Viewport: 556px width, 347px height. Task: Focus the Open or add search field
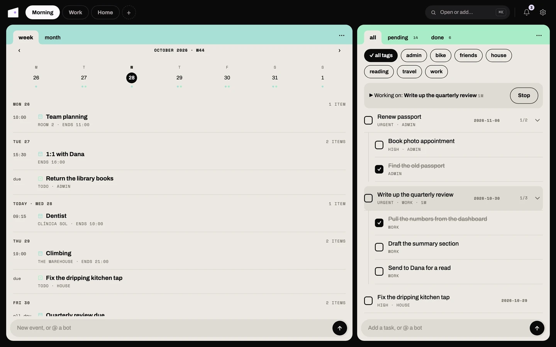468,12
